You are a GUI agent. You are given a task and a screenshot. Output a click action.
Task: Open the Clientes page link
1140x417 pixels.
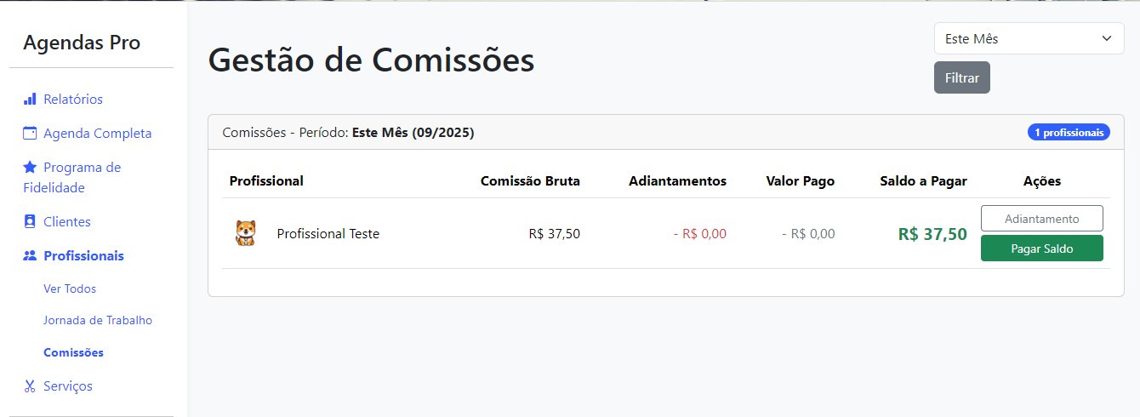[x=67, y=222]
